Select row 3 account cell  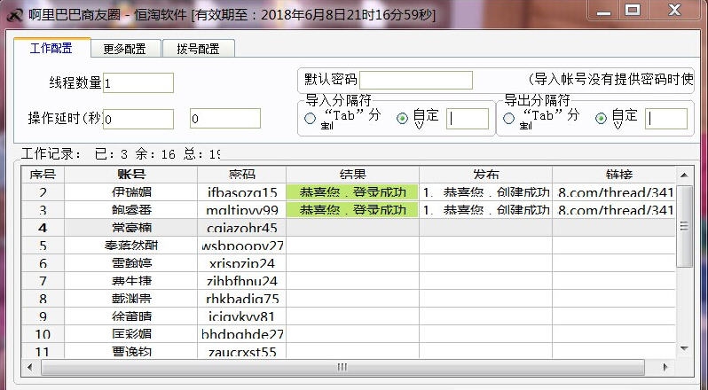click(131, 210)
